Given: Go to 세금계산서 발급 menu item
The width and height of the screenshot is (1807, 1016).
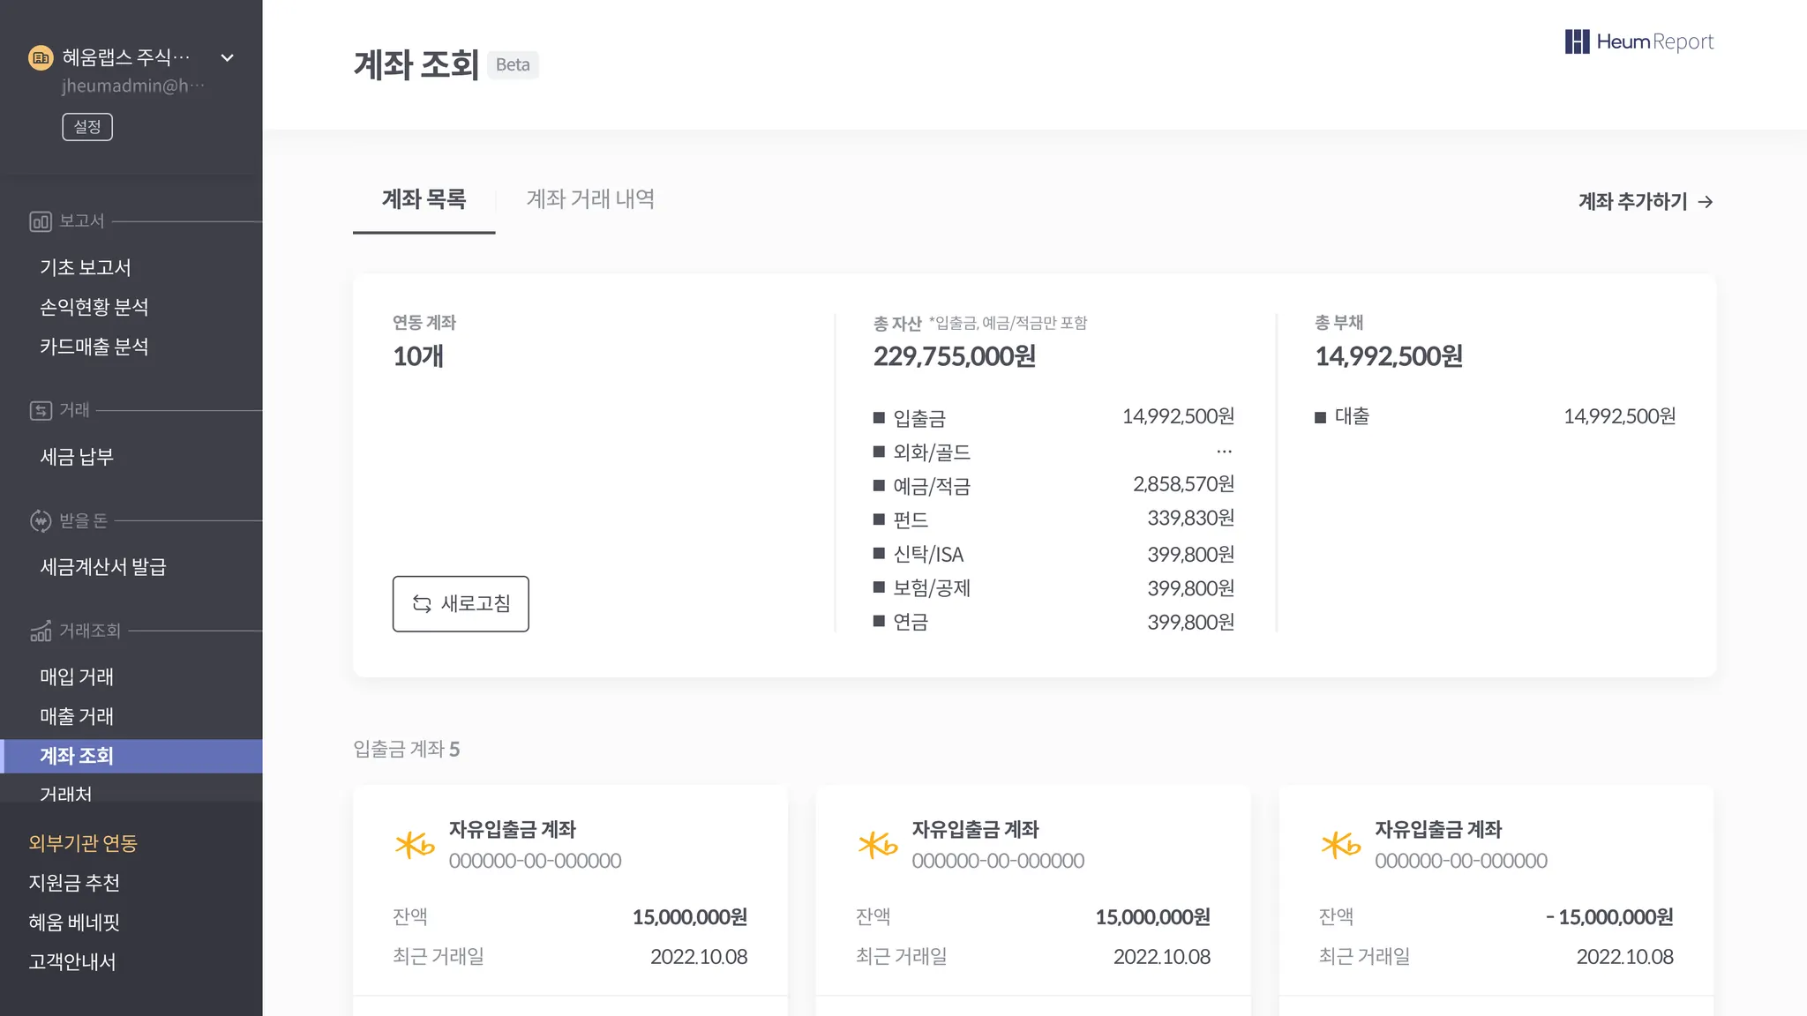Looking at the screenshot, I should coord(103,567).
